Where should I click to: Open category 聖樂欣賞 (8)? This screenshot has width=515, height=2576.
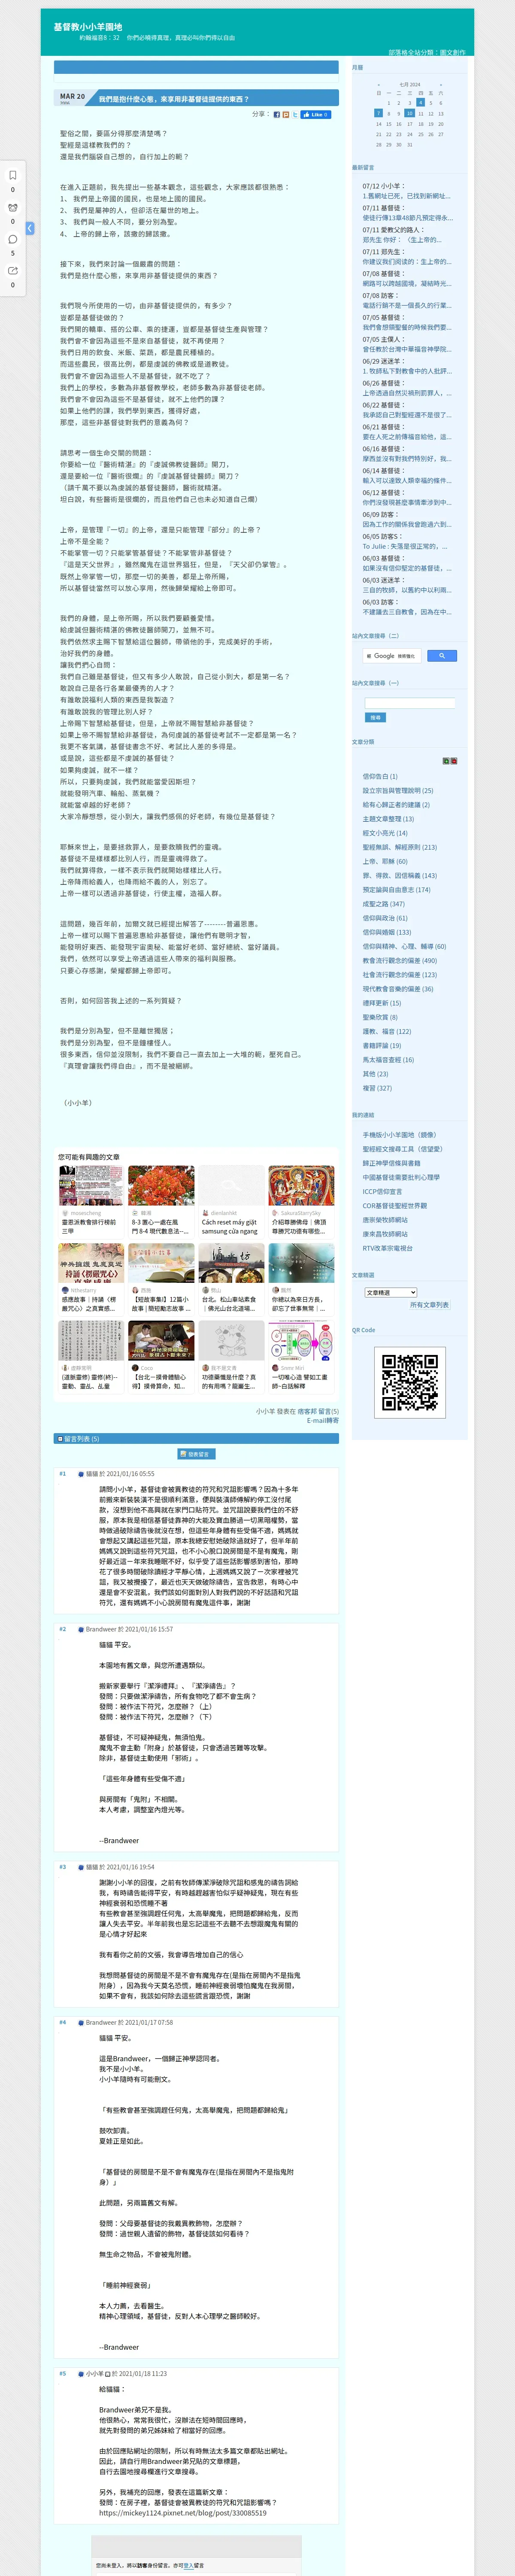pos(379,1017)
